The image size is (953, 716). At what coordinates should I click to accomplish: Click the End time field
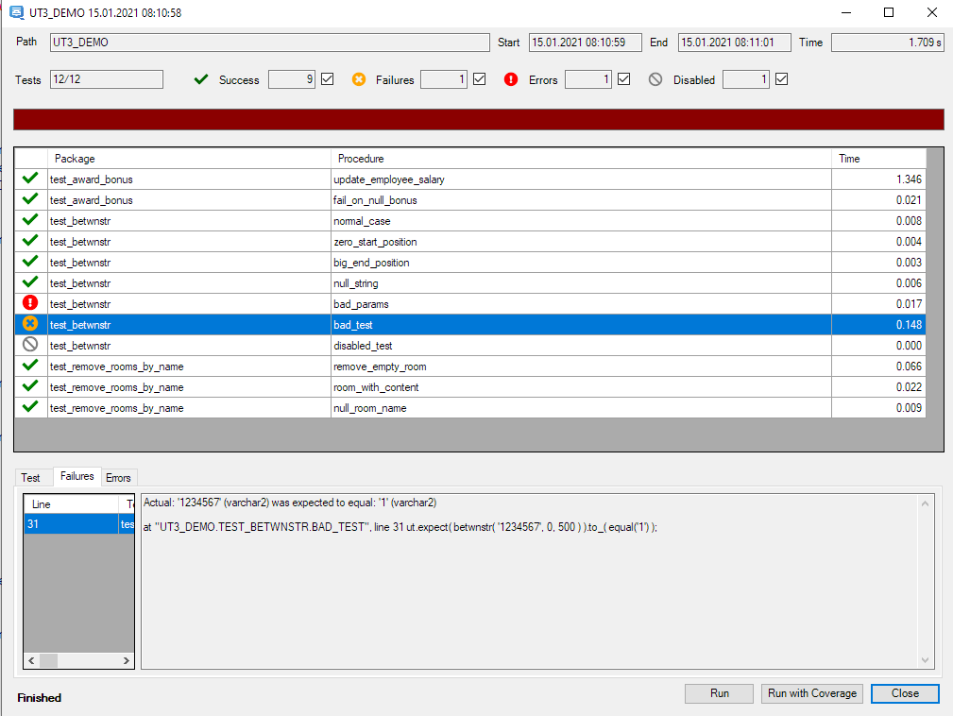tap(734, 43)
